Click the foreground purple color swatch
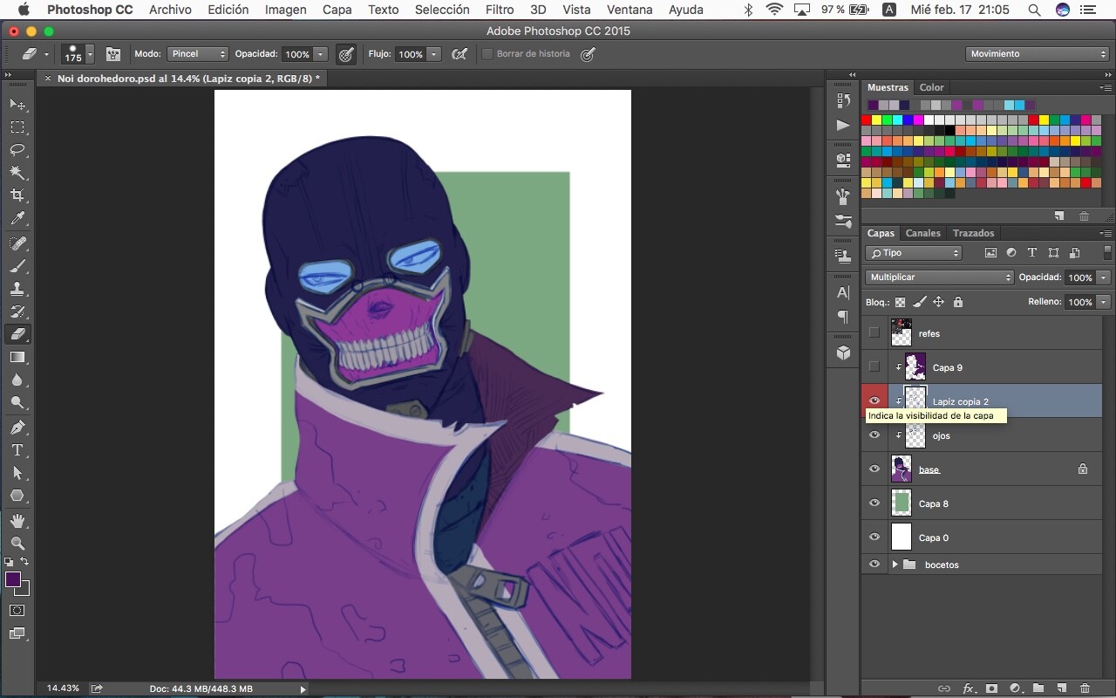Image resolution: width=1116 pixels, height=698 pixels. point(13,580)
